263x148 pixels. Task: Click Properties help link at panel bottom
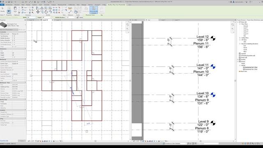point(4,141)
